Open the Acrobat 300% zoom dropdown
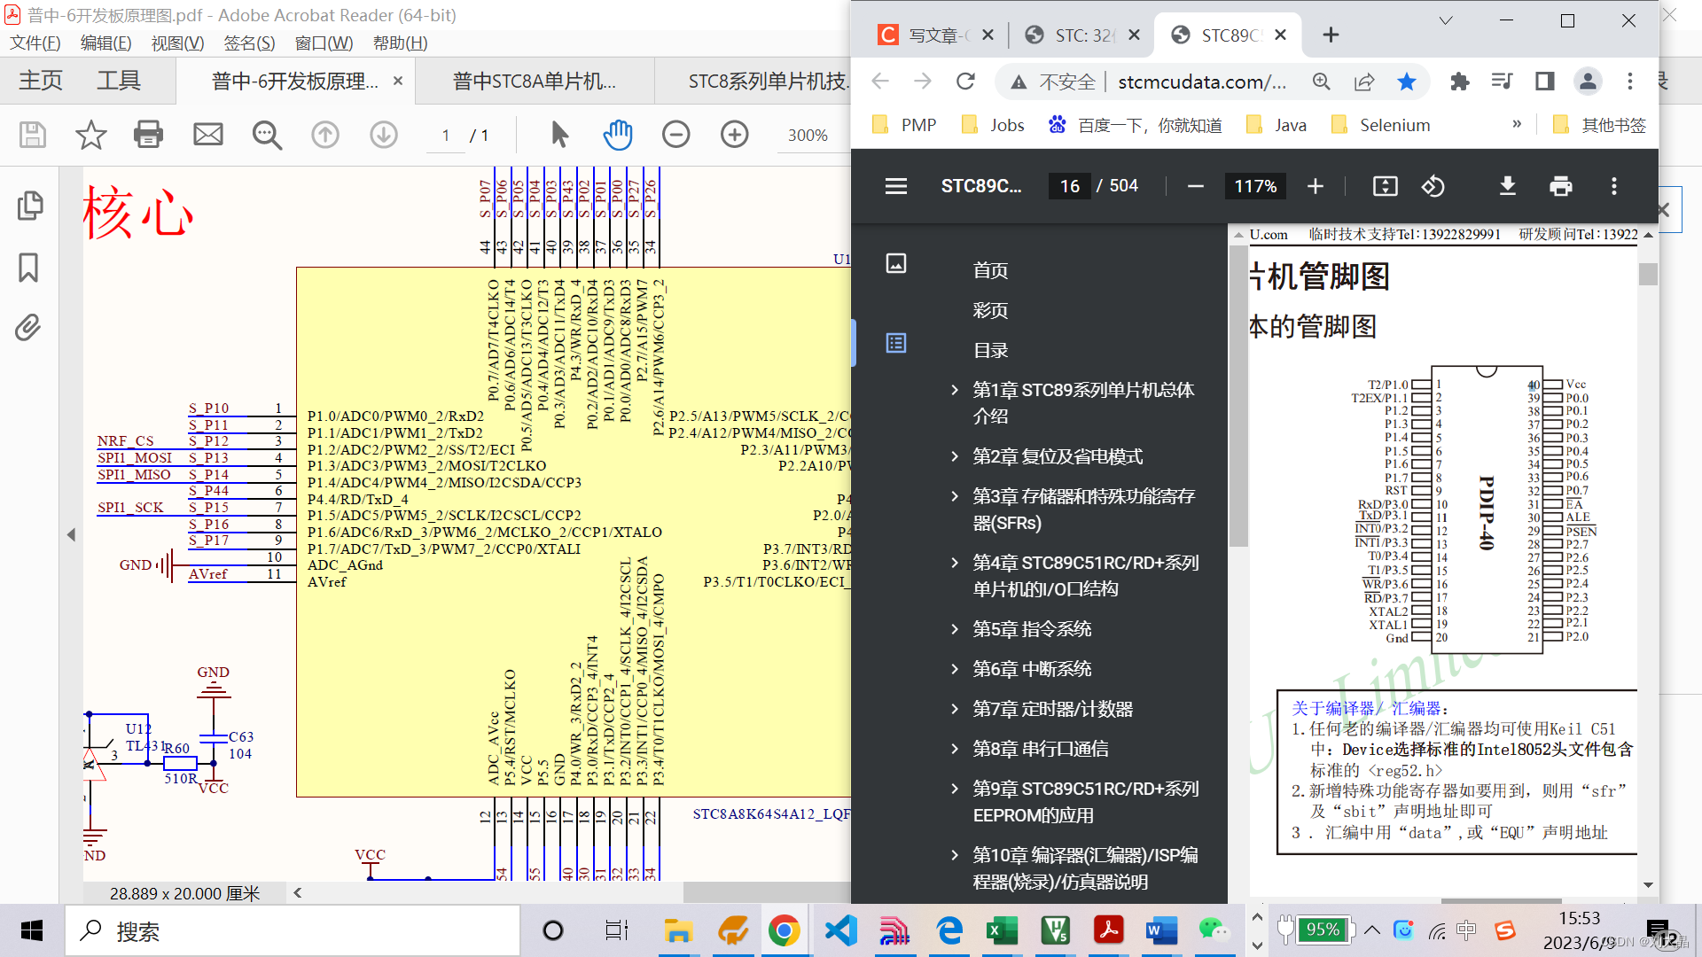This screenshot has width=1702, height=957. pyautogui.click(x=808, y=135)
